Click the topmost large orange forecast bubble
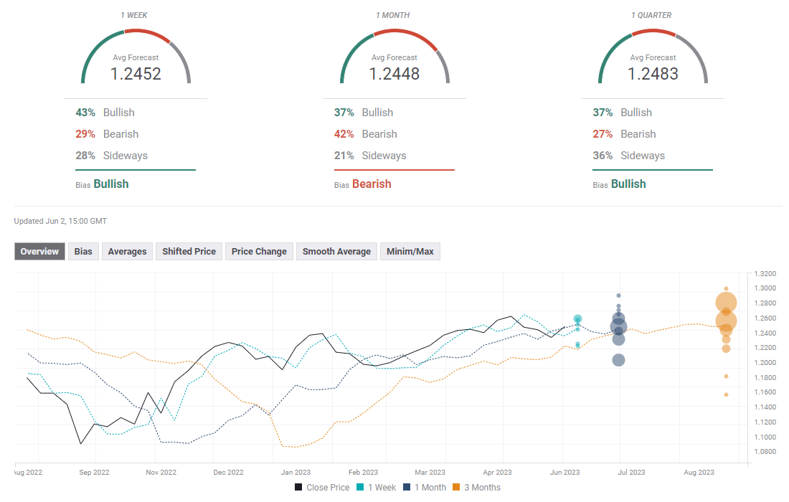Viewport: 789px width, 502px height. [726, 303]
